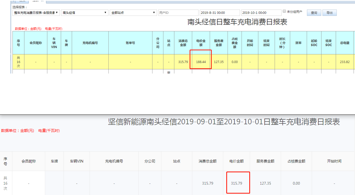Click the 315.79 消费总金额 cell in 坚信新能源 report
Viewport: 355px width, 195px height.
point(208,183)
